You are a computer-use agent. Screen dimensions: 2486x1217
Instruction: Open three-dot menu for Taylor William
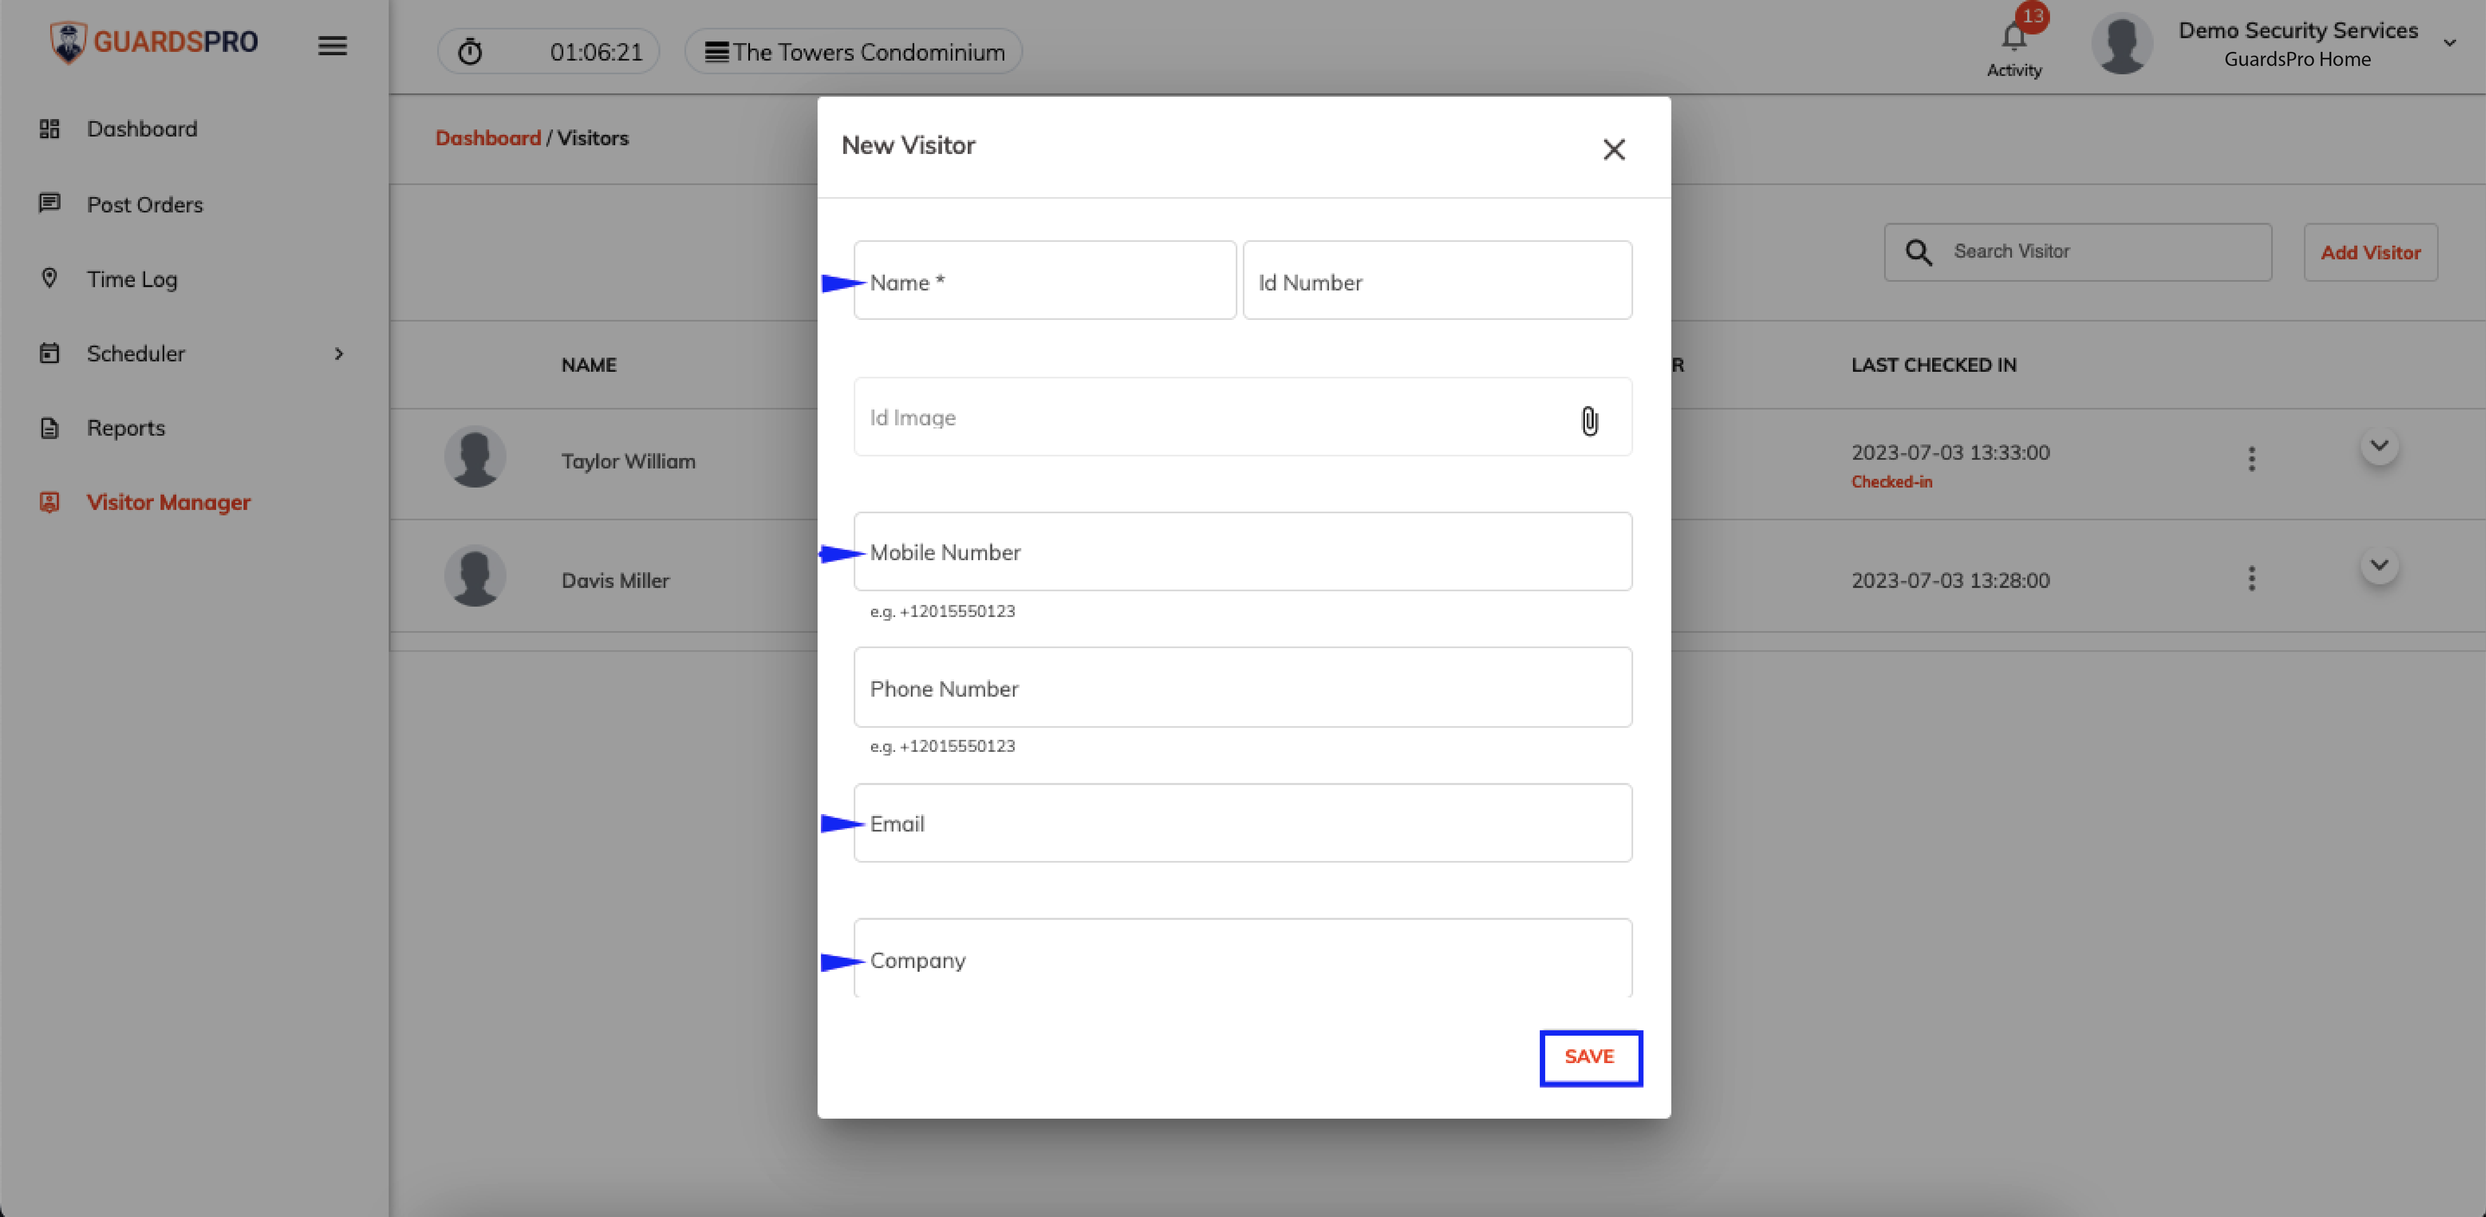(2252, 459)
